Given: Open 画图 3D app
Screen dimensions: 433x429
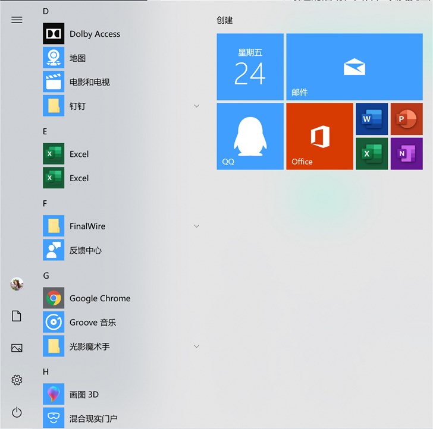Looking at the screenshot, I should tap(84, 395).
